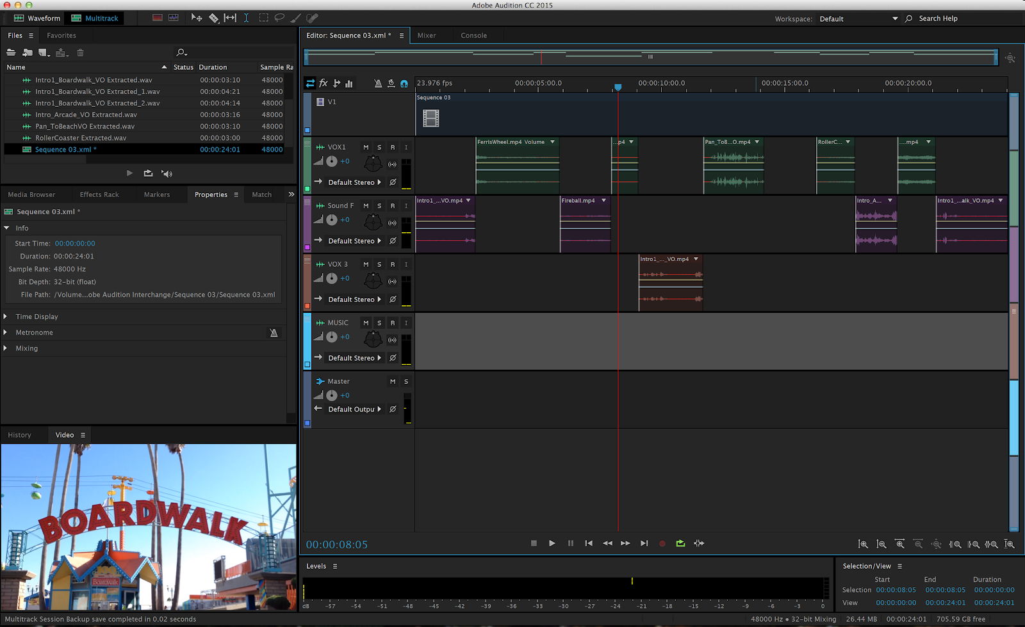The width and height of the screenshot is (1025, 627).
Task: Arm VOX 3 track for record
Action: coord(393,264)
